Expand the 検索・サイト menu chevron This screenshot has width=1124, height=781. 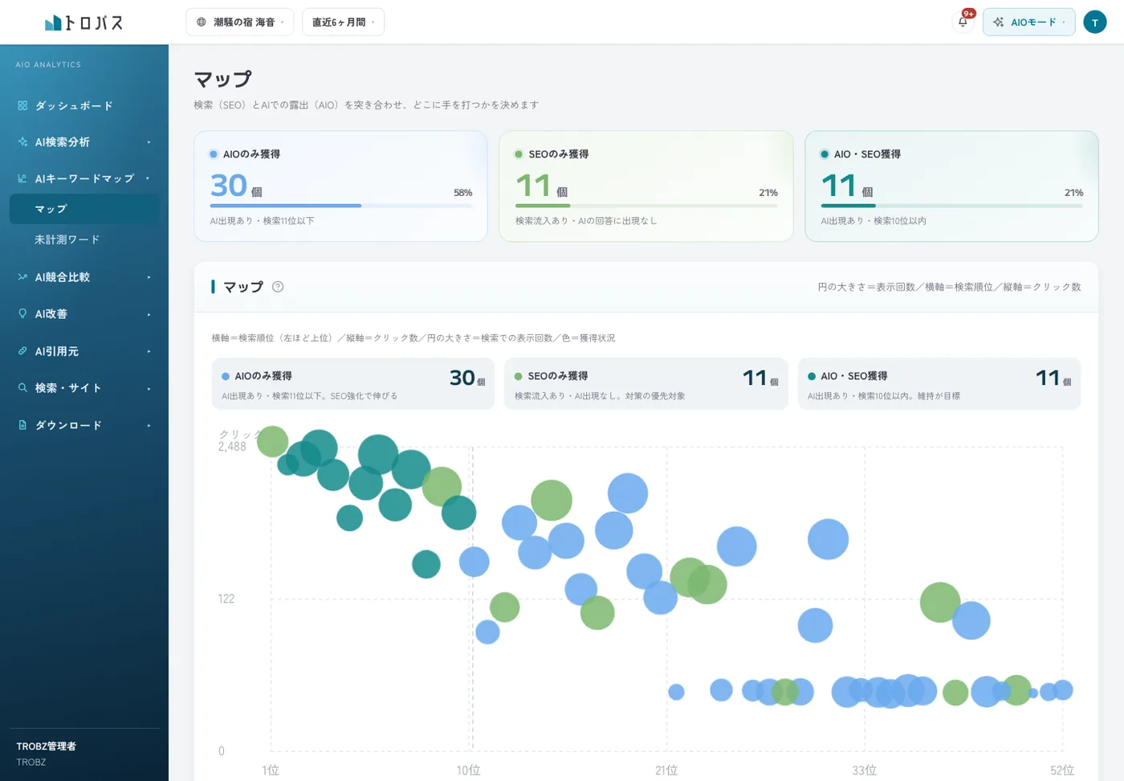coord(149,388)
